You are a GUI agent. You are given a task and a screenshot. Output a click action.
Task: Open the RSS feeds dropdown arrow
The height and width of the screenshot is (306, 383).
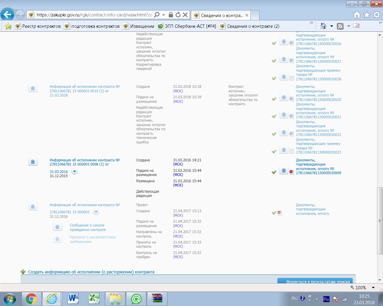[x=349, y=26]
